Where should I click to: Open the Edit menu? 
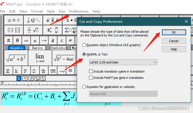pos(12,11)
